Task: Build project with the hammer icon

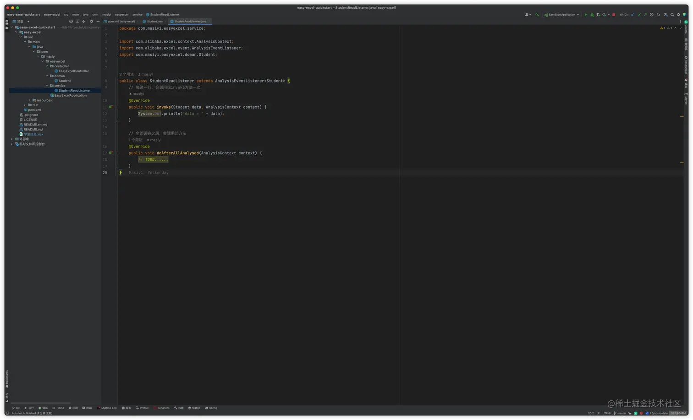Action: point(537,15)
